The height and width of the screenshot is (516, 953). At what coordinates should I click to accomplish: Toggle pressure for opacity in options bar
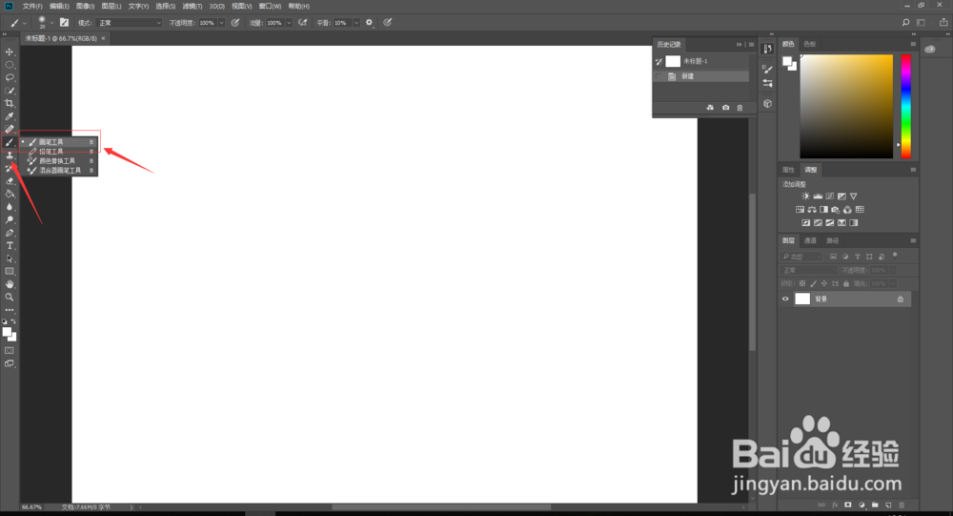point(235,23)
